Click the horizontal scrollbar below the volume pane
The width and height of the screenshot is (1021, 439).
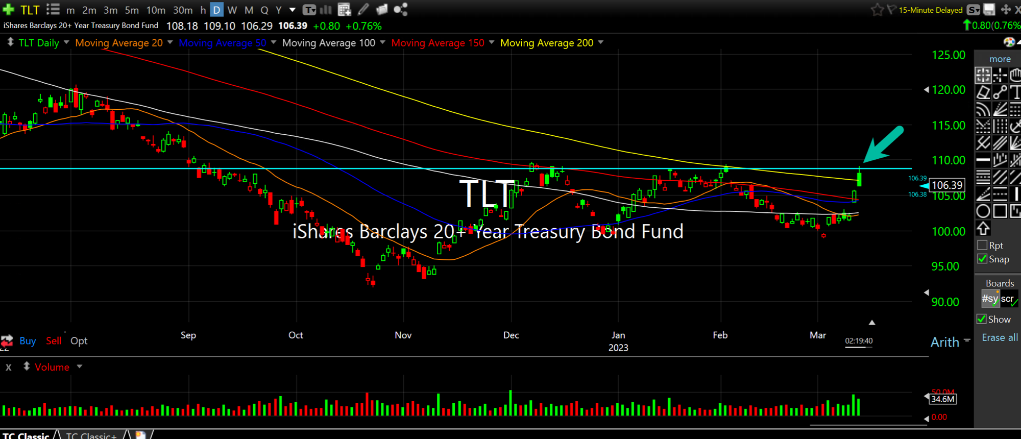[868, 425]
